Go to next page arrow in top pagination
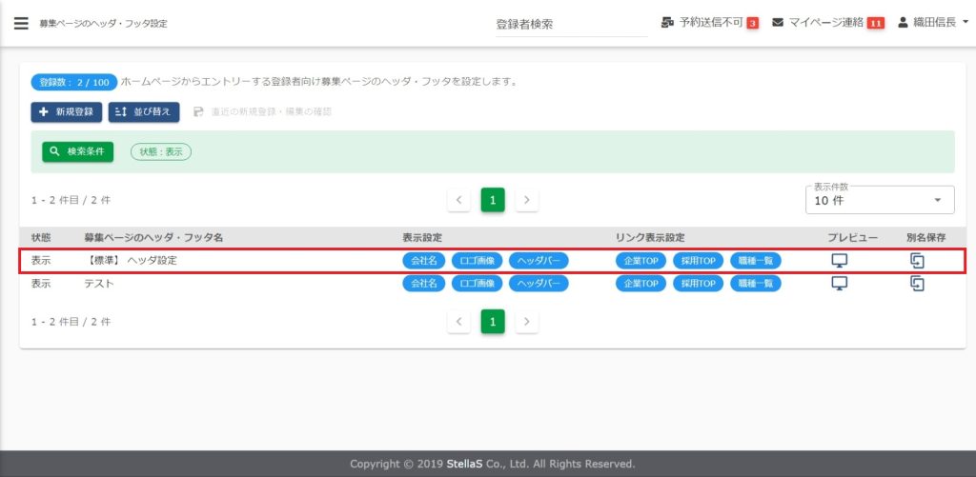Screen dimensions: 976x477 tap(527, 200)
